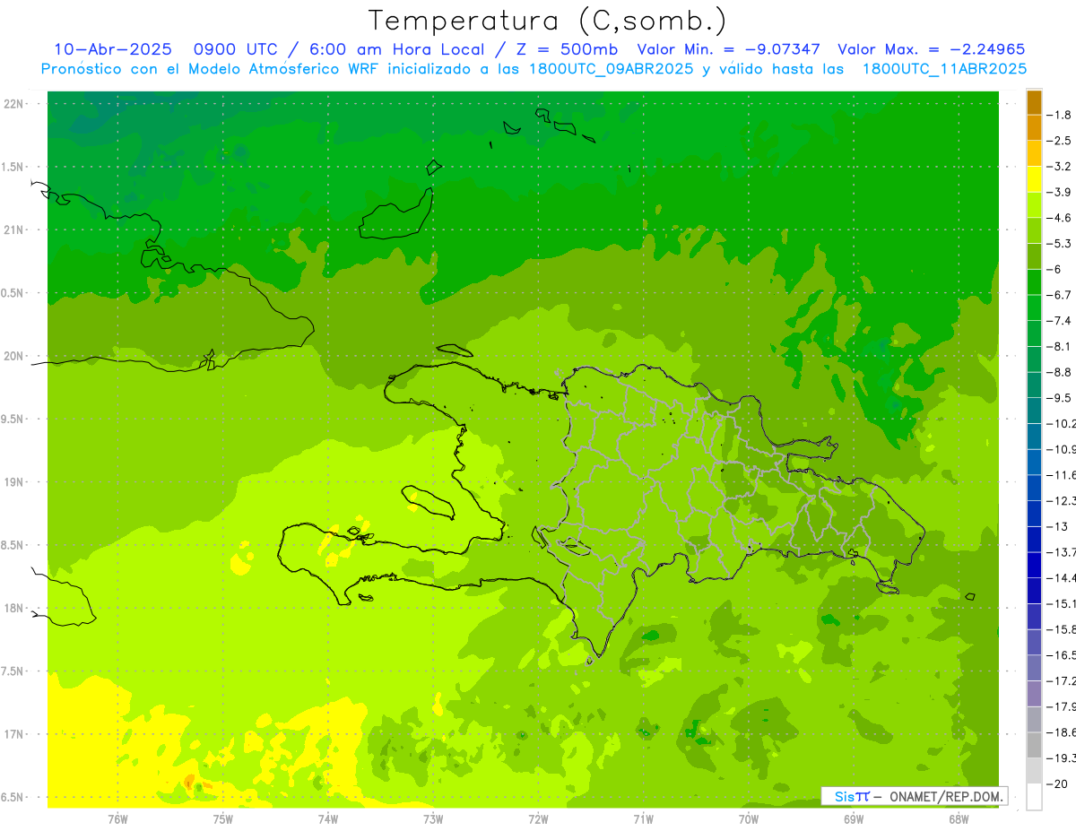Click the '-7.4' colorbar value
Image resolution: width=1076 pixels, height=831 pixels.
click(x=1060, y=320)
